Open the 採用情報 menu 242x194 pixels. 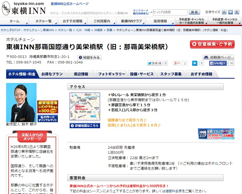click(160, 21)
